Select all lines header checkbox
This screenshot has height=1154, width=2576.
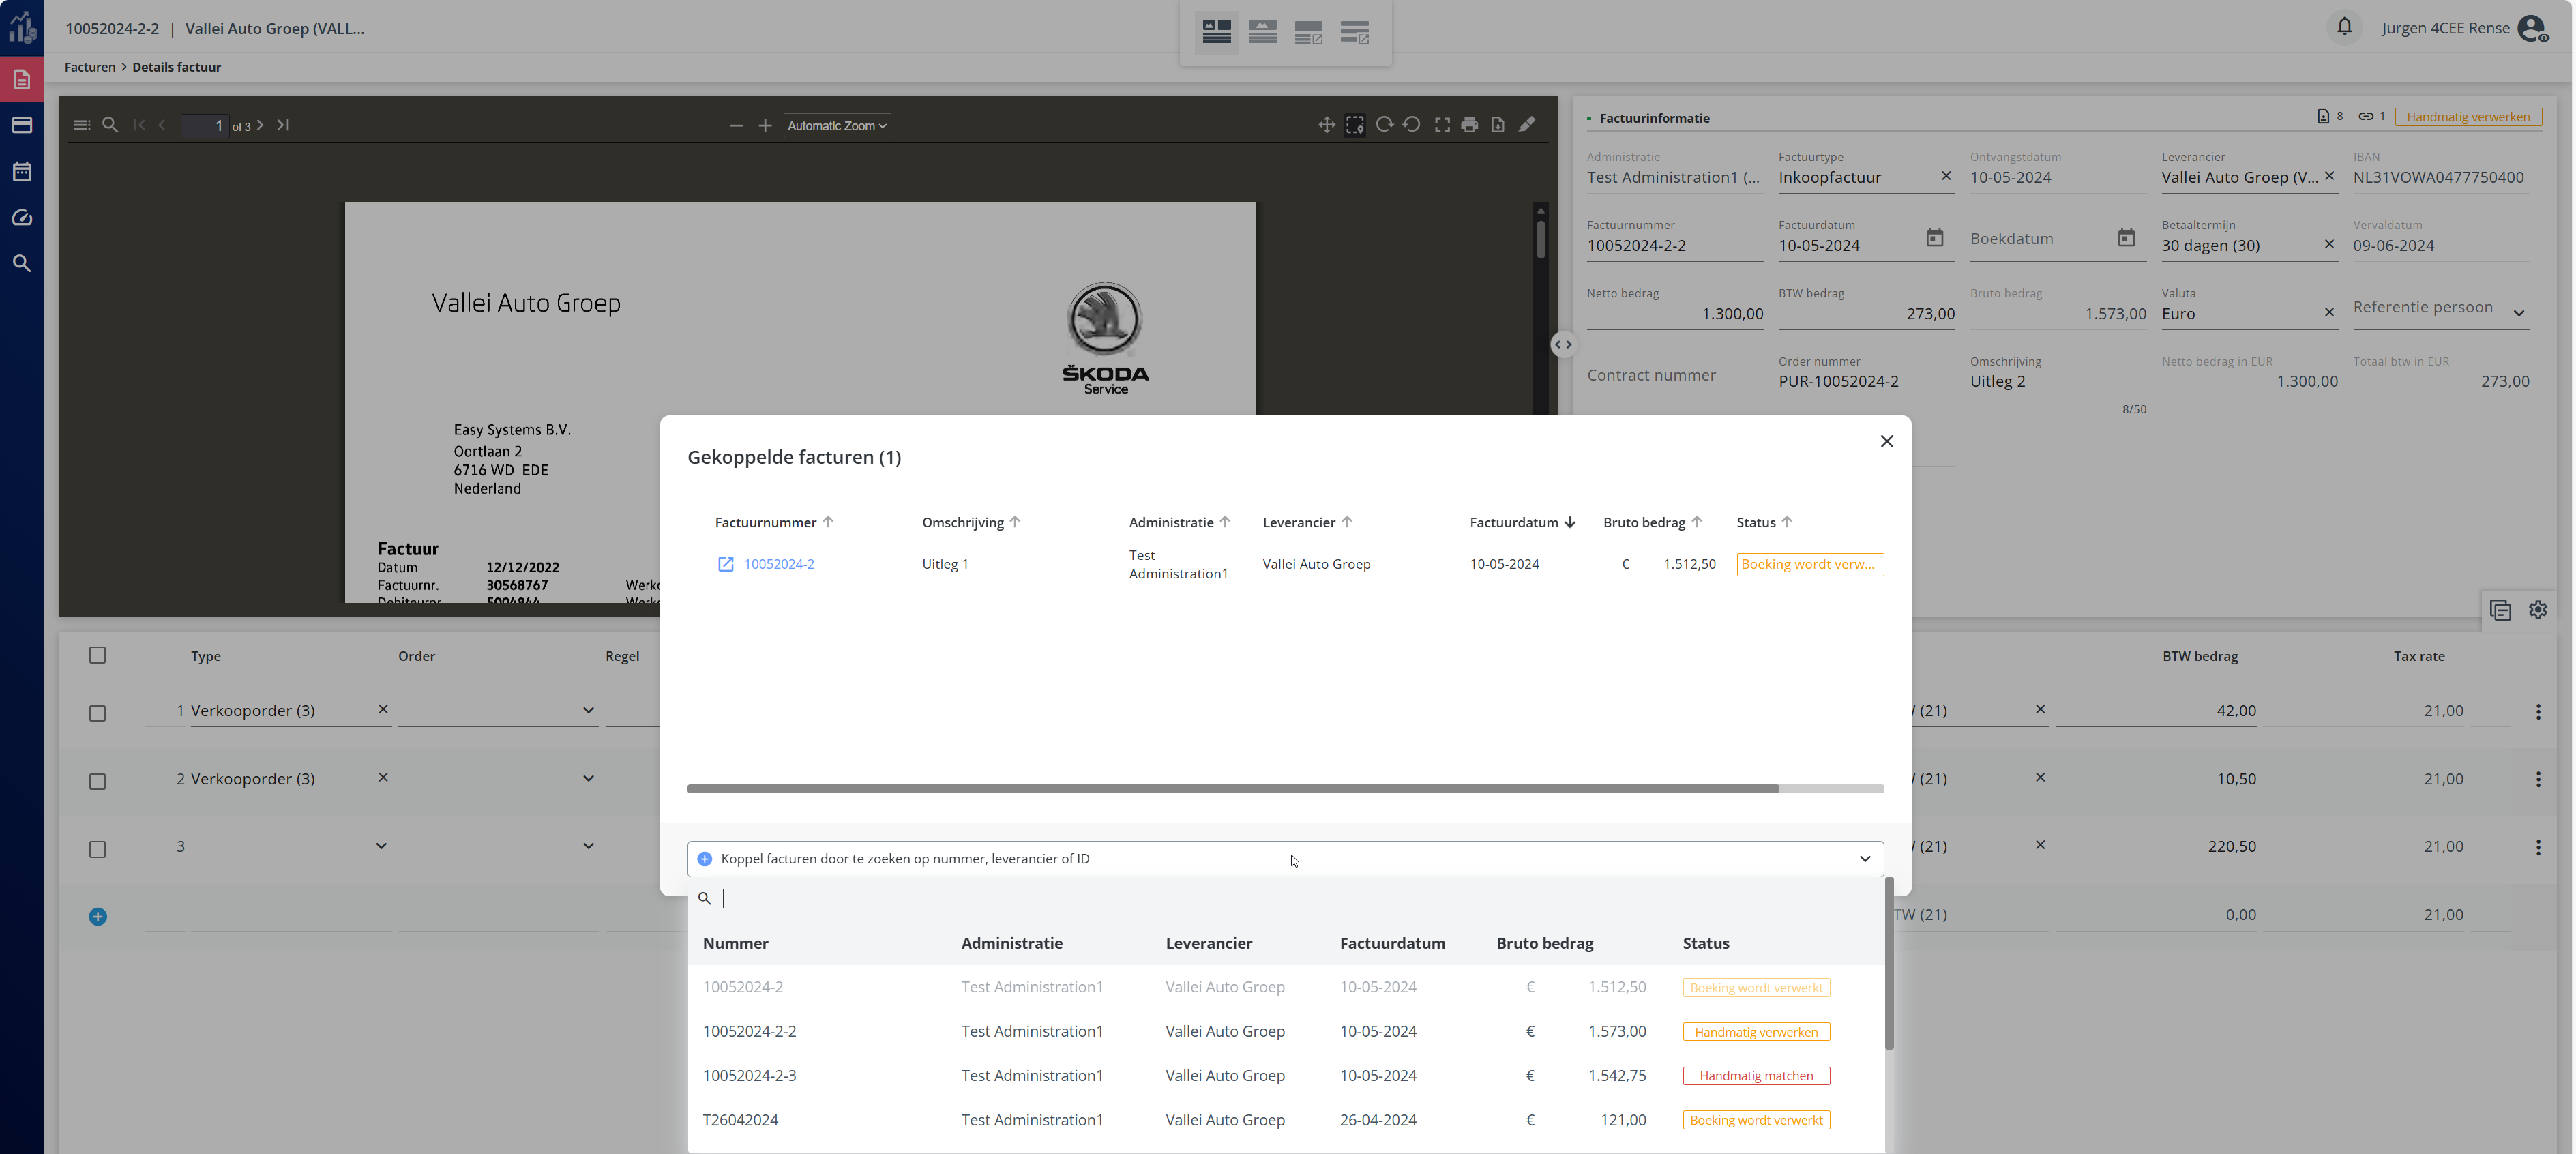click(97, 655)
